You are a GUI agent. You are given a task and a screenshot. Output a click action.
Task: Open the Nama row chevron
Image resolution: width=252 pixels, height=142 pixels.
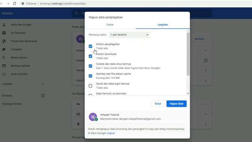pyautogui.click(x=206, y=70)
